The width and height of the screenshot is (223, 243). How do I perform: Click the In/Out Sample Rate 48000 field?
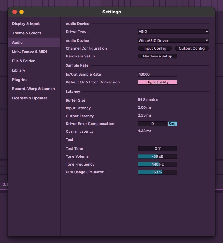[157, 74]
